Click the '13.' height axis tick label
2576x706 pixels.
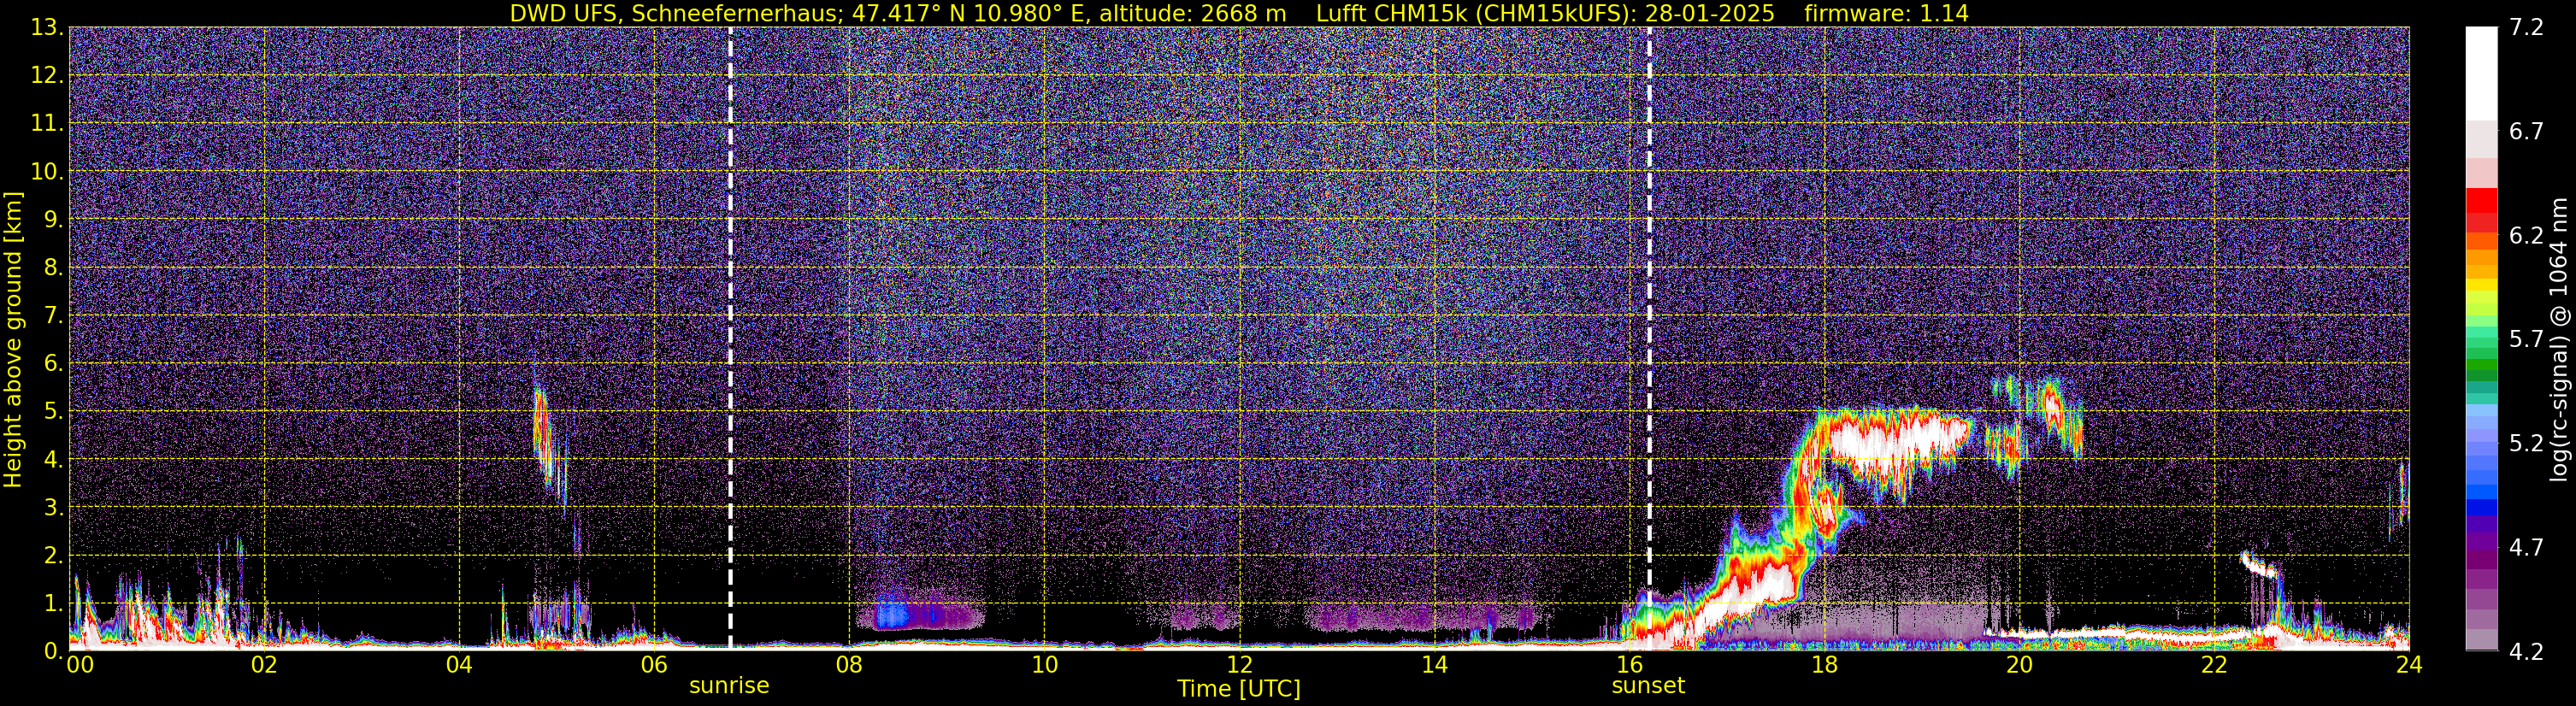(46, 28)
